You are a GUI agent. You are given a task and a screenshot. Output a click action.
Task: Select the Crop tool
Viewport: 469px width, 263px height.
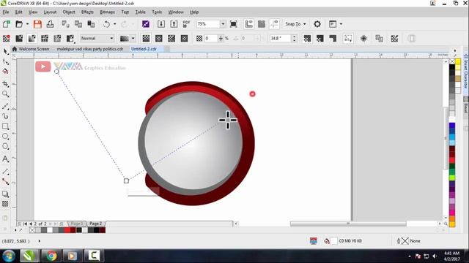[x=5, y=84]
